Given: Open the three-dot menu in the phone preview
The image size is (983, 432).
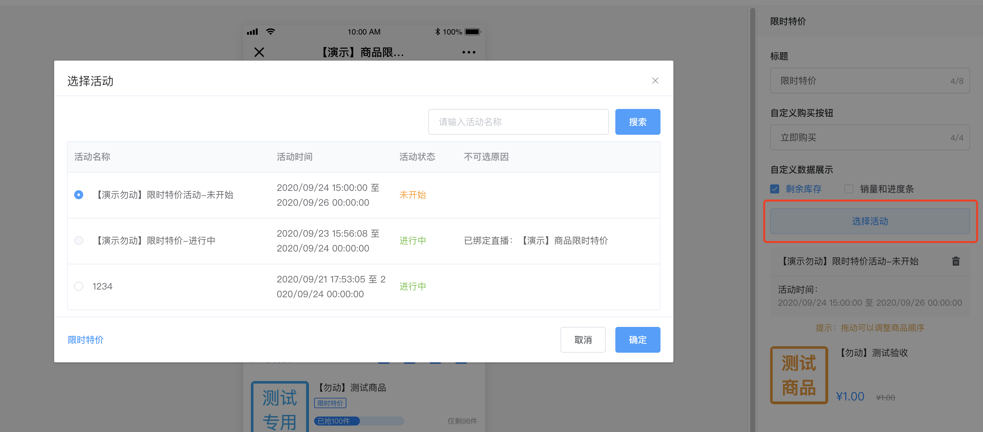Looking at the screenshot, I should tap(469, 52).
